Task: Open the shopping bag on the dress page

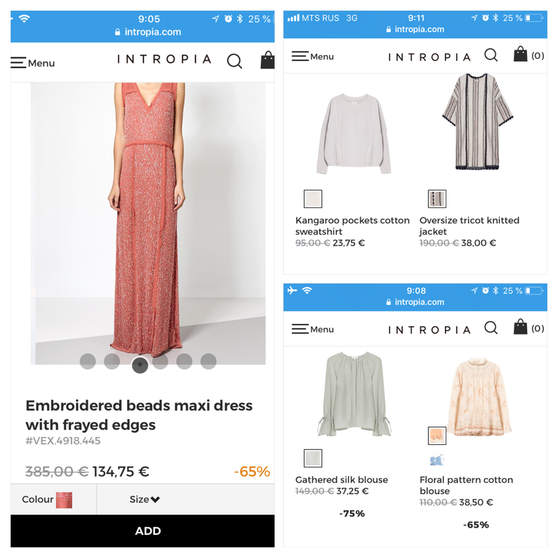Action: click(x=267, y=60)
